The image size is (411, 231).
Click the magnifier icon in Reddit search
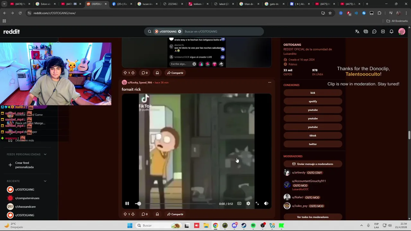(x=150, y=31)
